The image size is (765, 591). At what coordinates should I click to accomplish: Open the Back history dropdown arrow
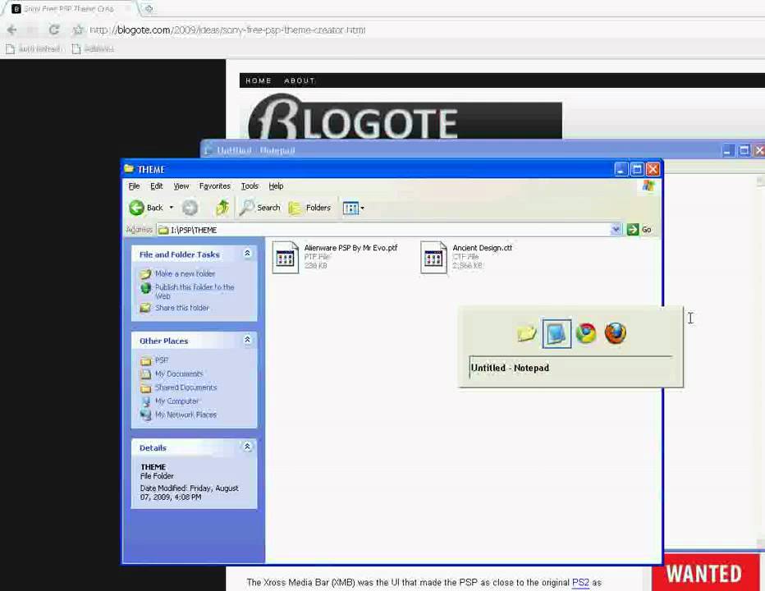click(172, 208)
